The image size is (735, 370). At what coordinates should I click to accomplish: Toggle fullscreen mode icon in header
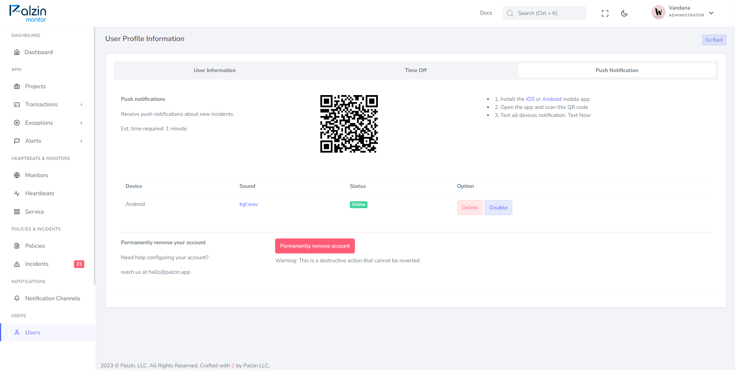[605, 13]
